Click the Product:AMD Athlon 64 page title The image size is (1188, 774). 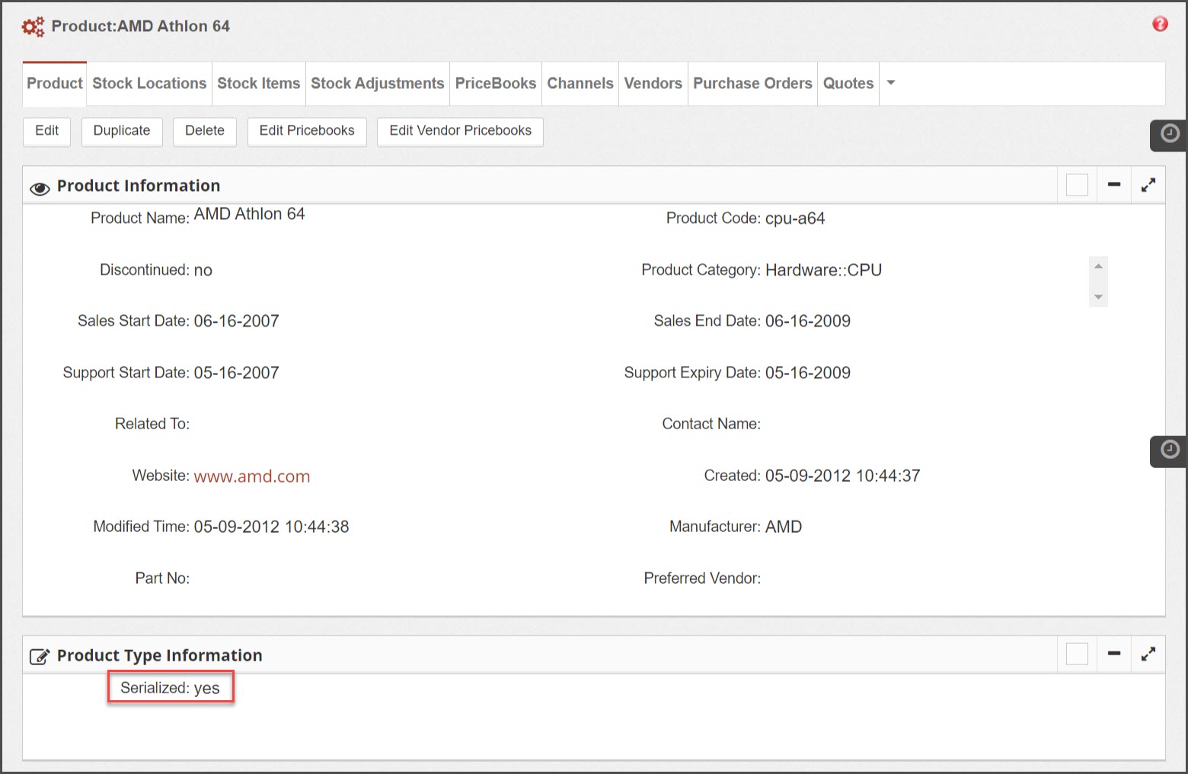tap(141, 26)
